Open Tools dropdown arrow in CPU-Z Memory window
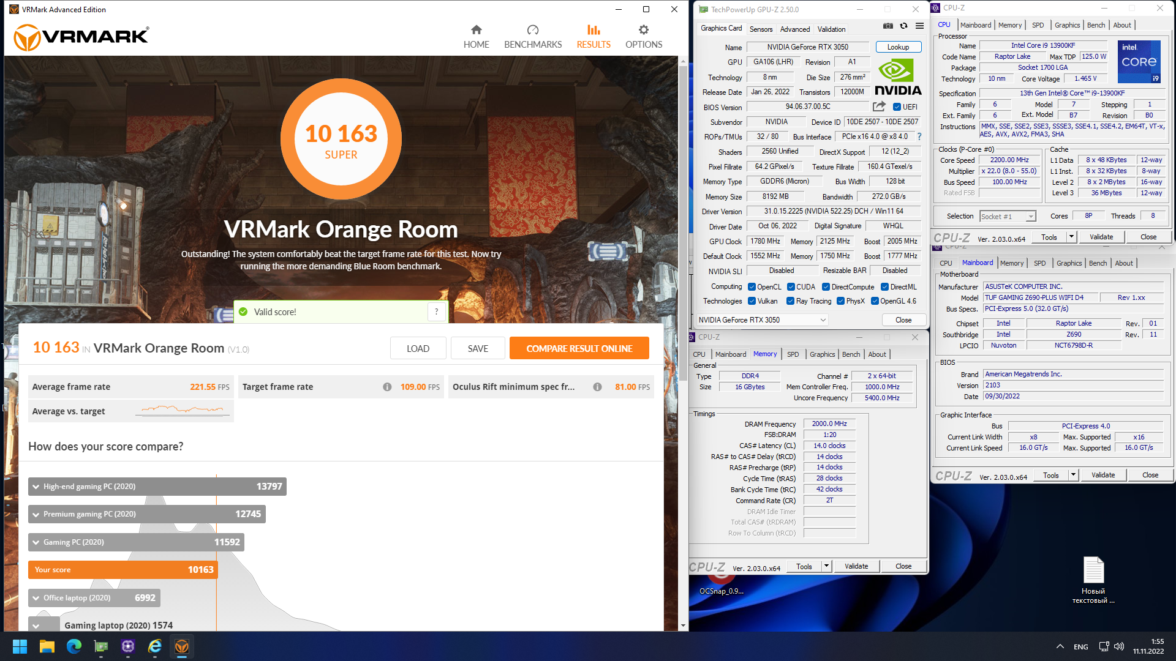1176x661 pixels. 826,567
